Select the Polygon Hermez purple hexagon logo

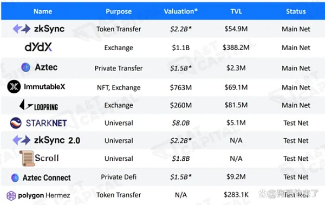pyautogui.click(x=11, y=195)
